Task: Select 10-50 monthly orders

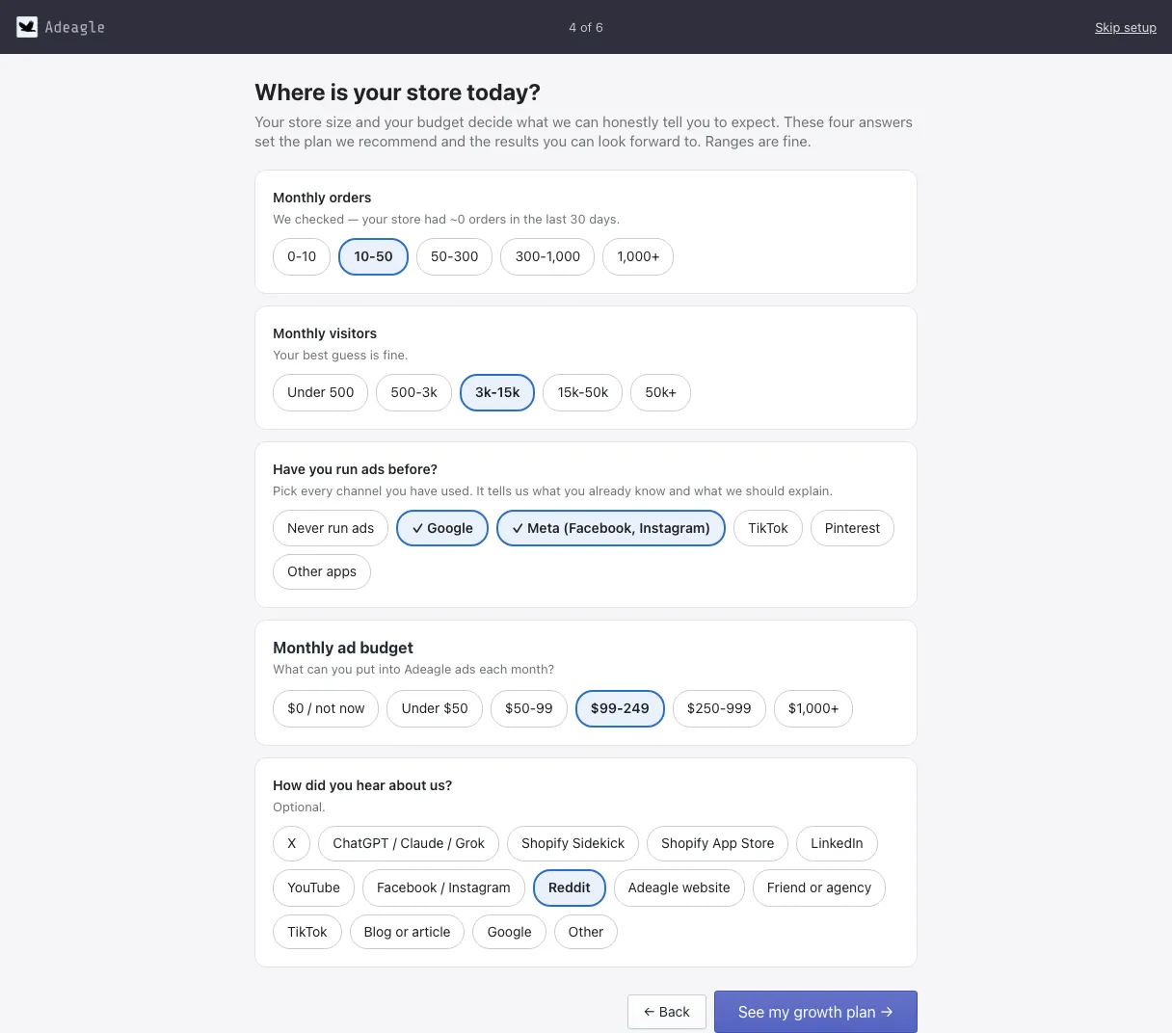Action: click(x=373, y=256)
